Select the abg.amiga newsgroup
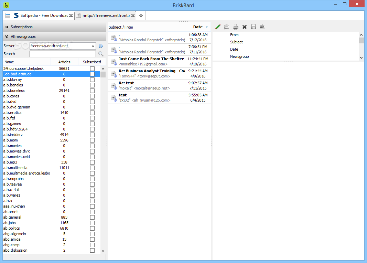 coord(52,239)
